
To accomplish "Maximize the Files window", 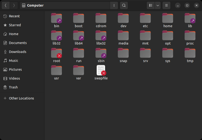I will click(x=187, y=5).
